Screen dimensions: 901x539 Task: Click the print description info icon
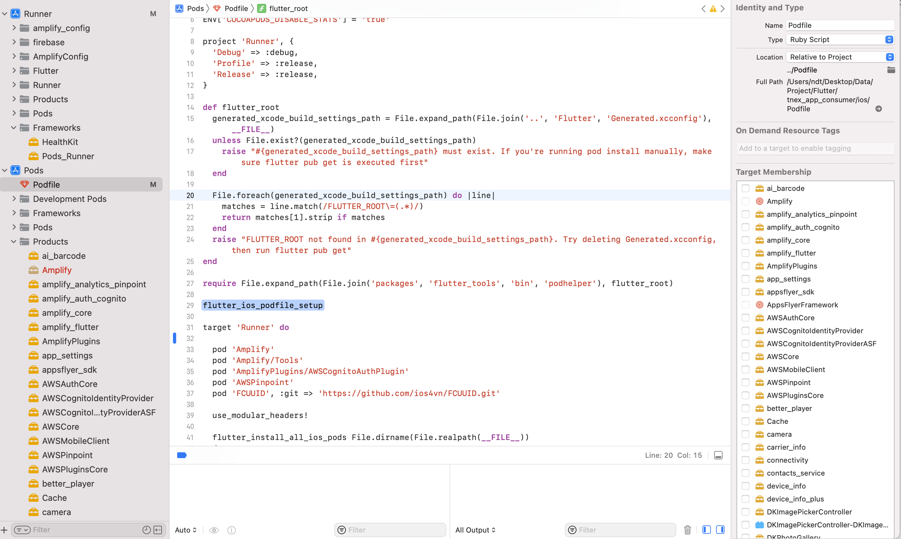tap(231, 530)
